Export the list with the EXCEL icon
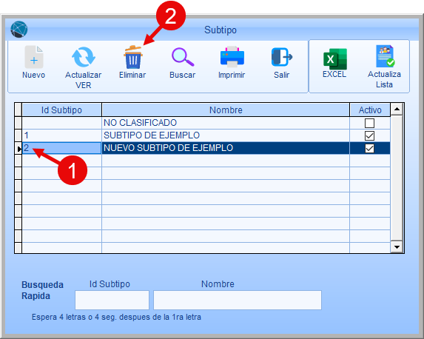Screen dimensions: 424x339 pyautogui.click(x=334, y=59)
